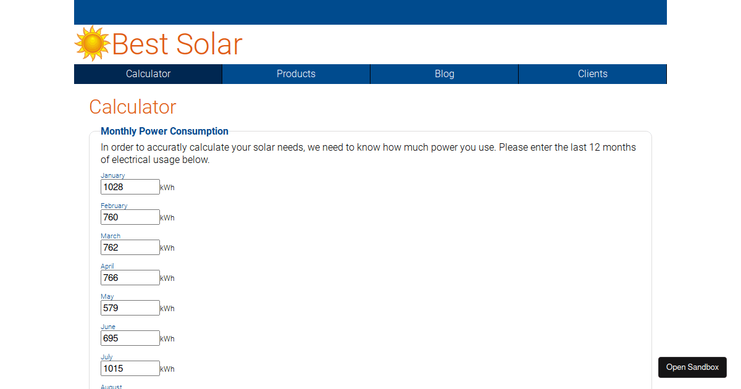Click the sun logo icon

91,43
